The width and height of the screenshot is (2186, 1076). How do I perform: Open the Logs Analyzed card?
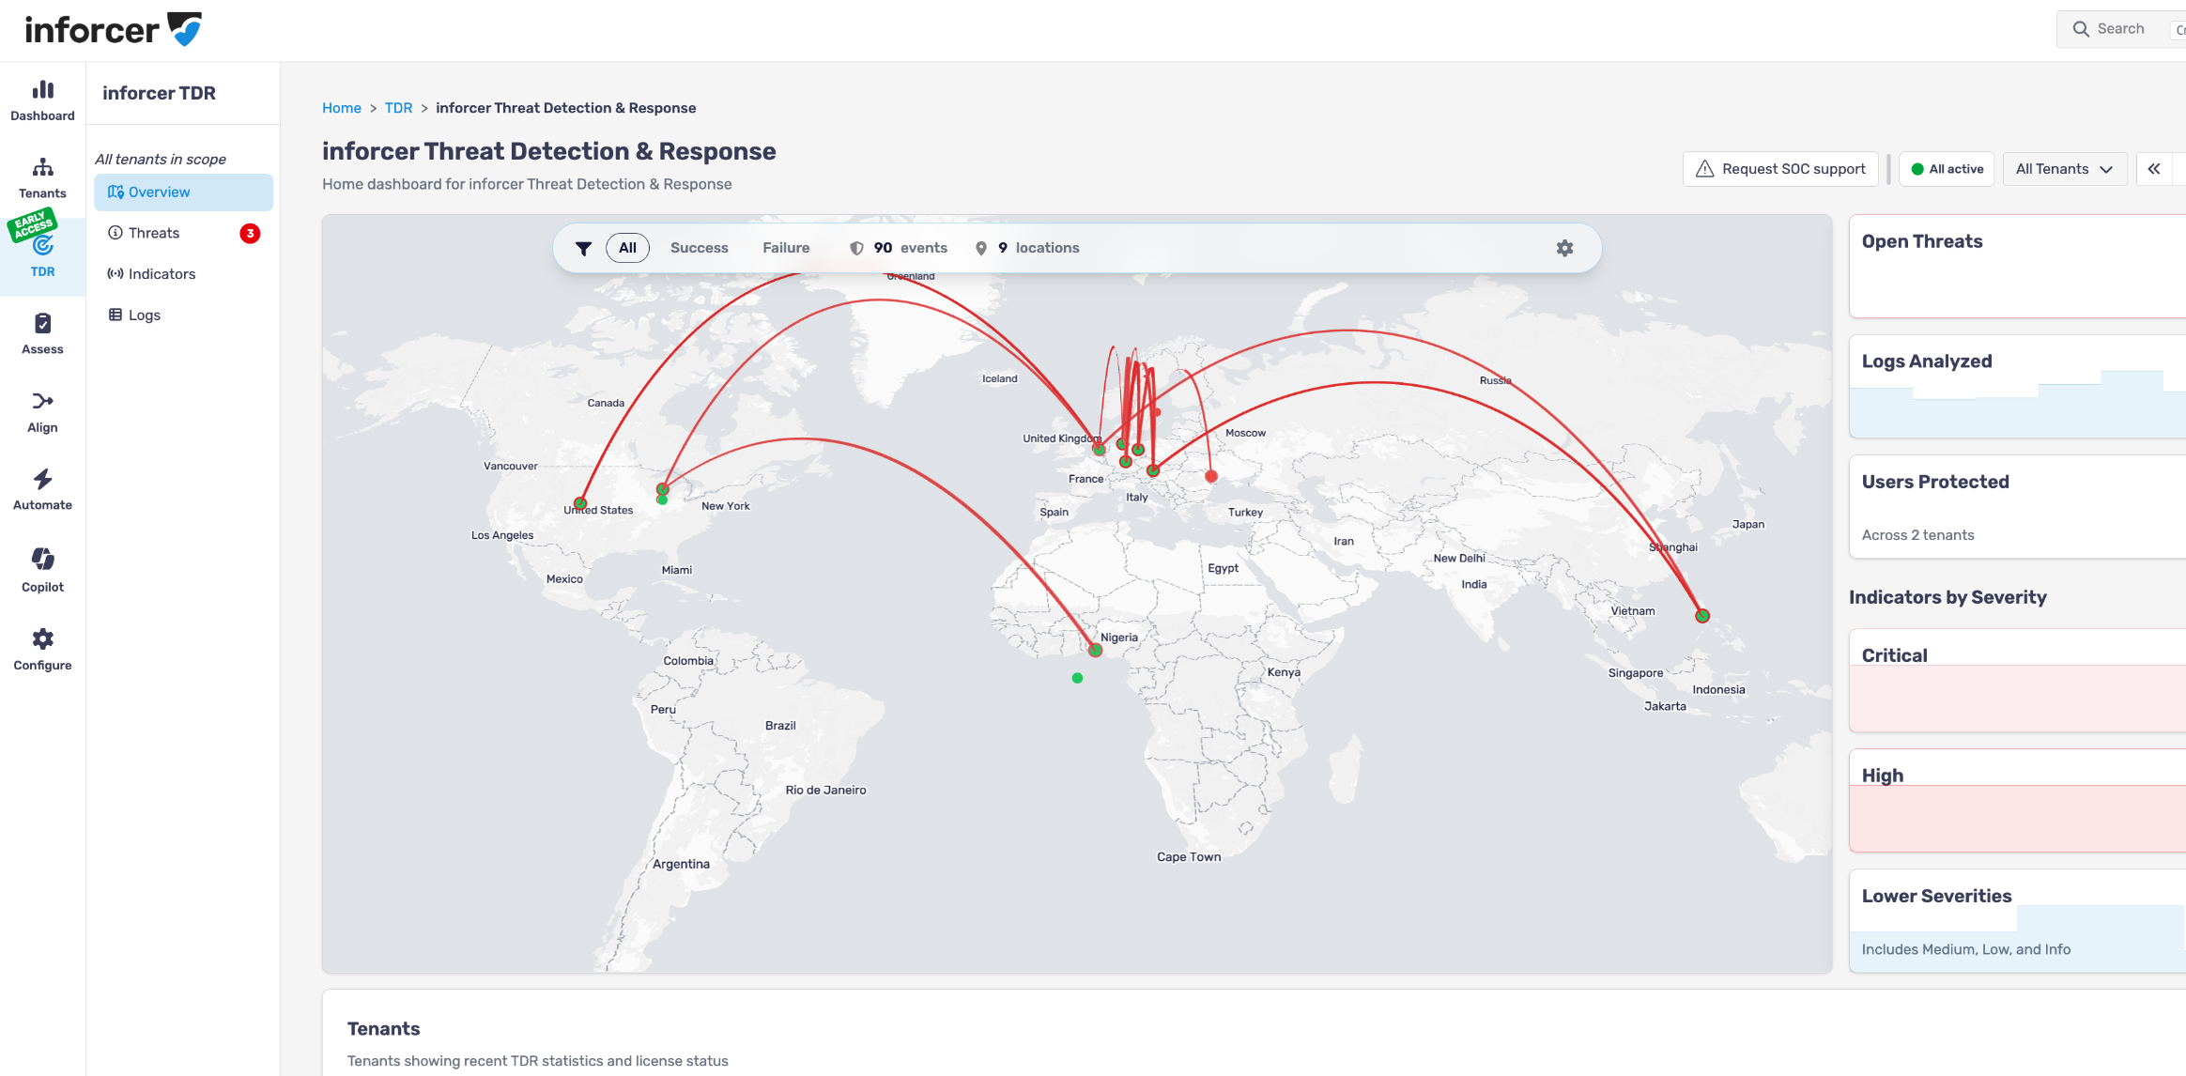pos(2017,387)
